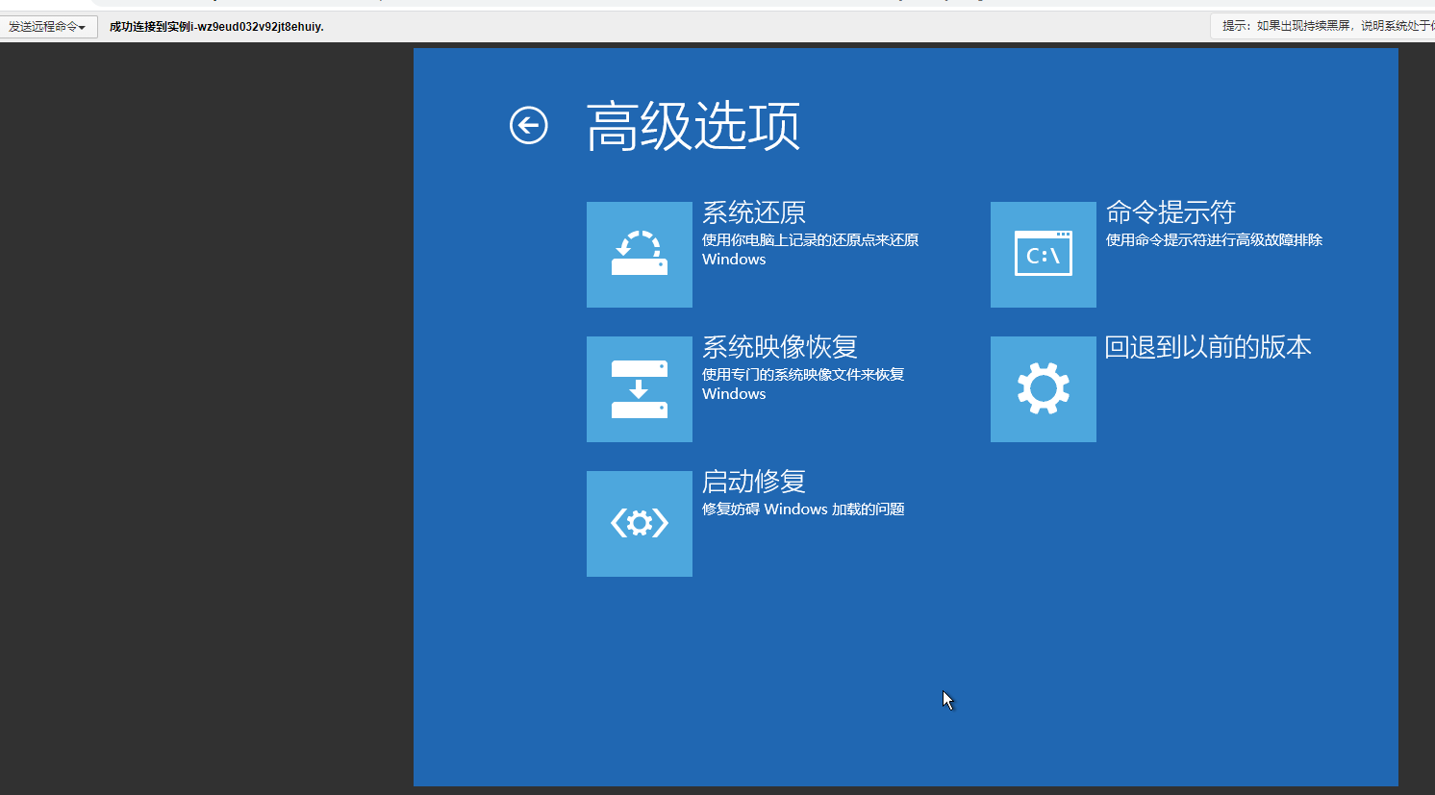Open the 启动修复 wrench-gear icon
Image resolution: width=1435 pixels, height=795 pixels.
[639, 524]
